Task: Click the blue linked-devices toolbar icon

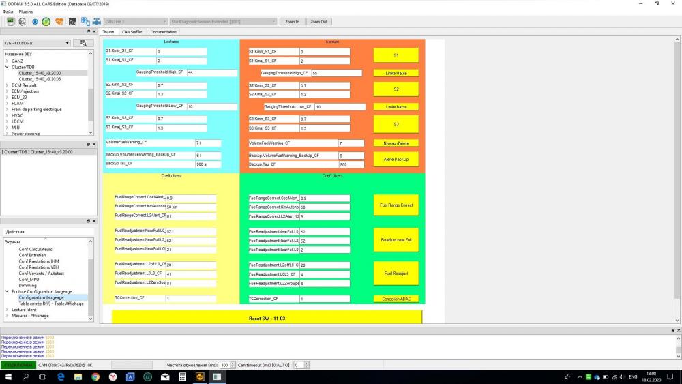Action: pyautogui.click(x=85, y=21)
